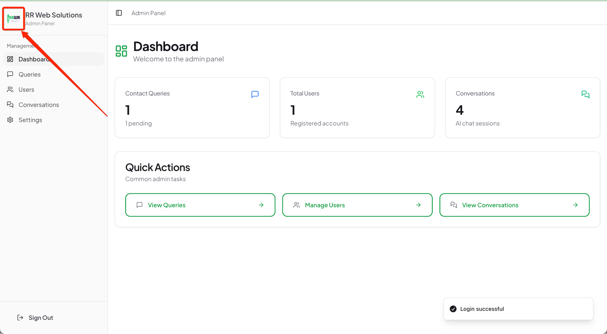
Task: Toggle the sidebar collapse button
Action: pos(119,13)
